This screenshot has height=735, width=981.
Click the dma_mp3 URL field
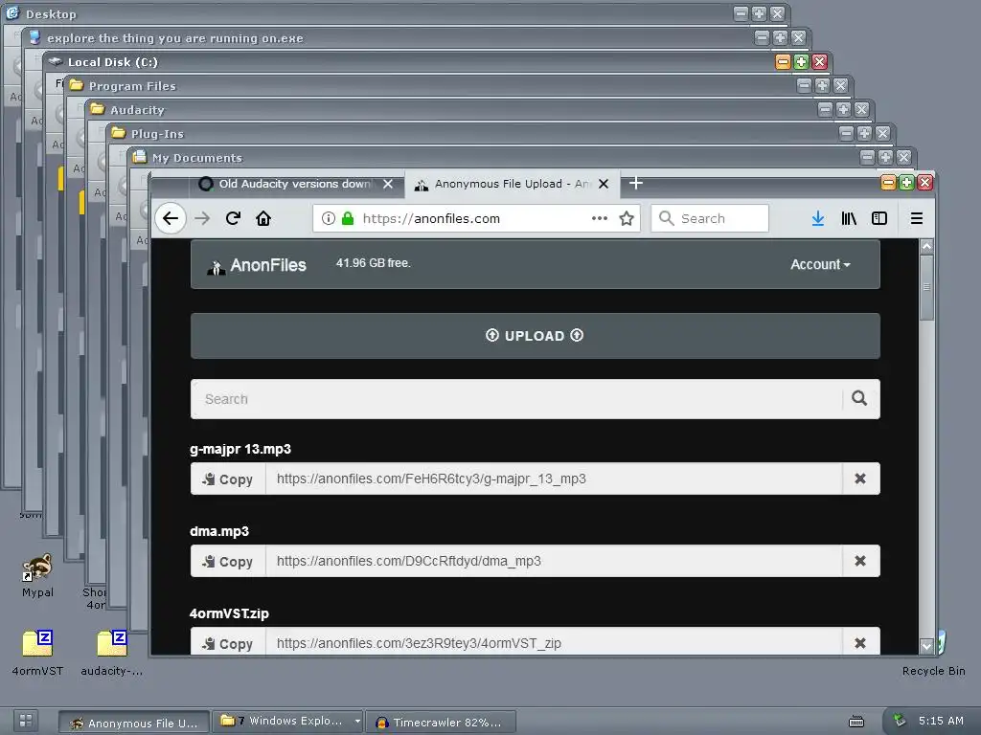(x=554, y=561)
